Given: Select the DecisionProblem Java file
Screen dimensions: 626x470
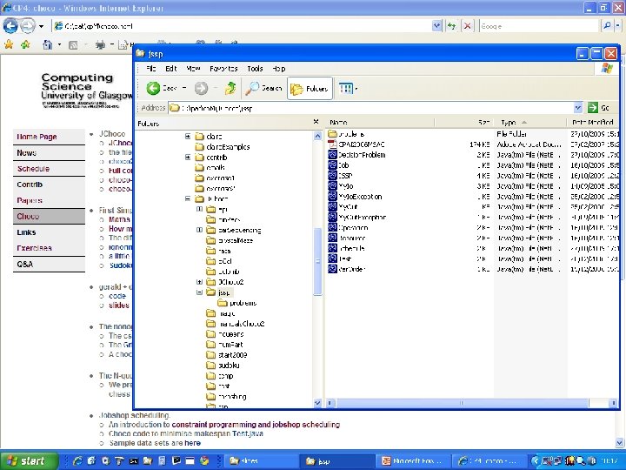Looking at the screenshot, I should [357, 155].
